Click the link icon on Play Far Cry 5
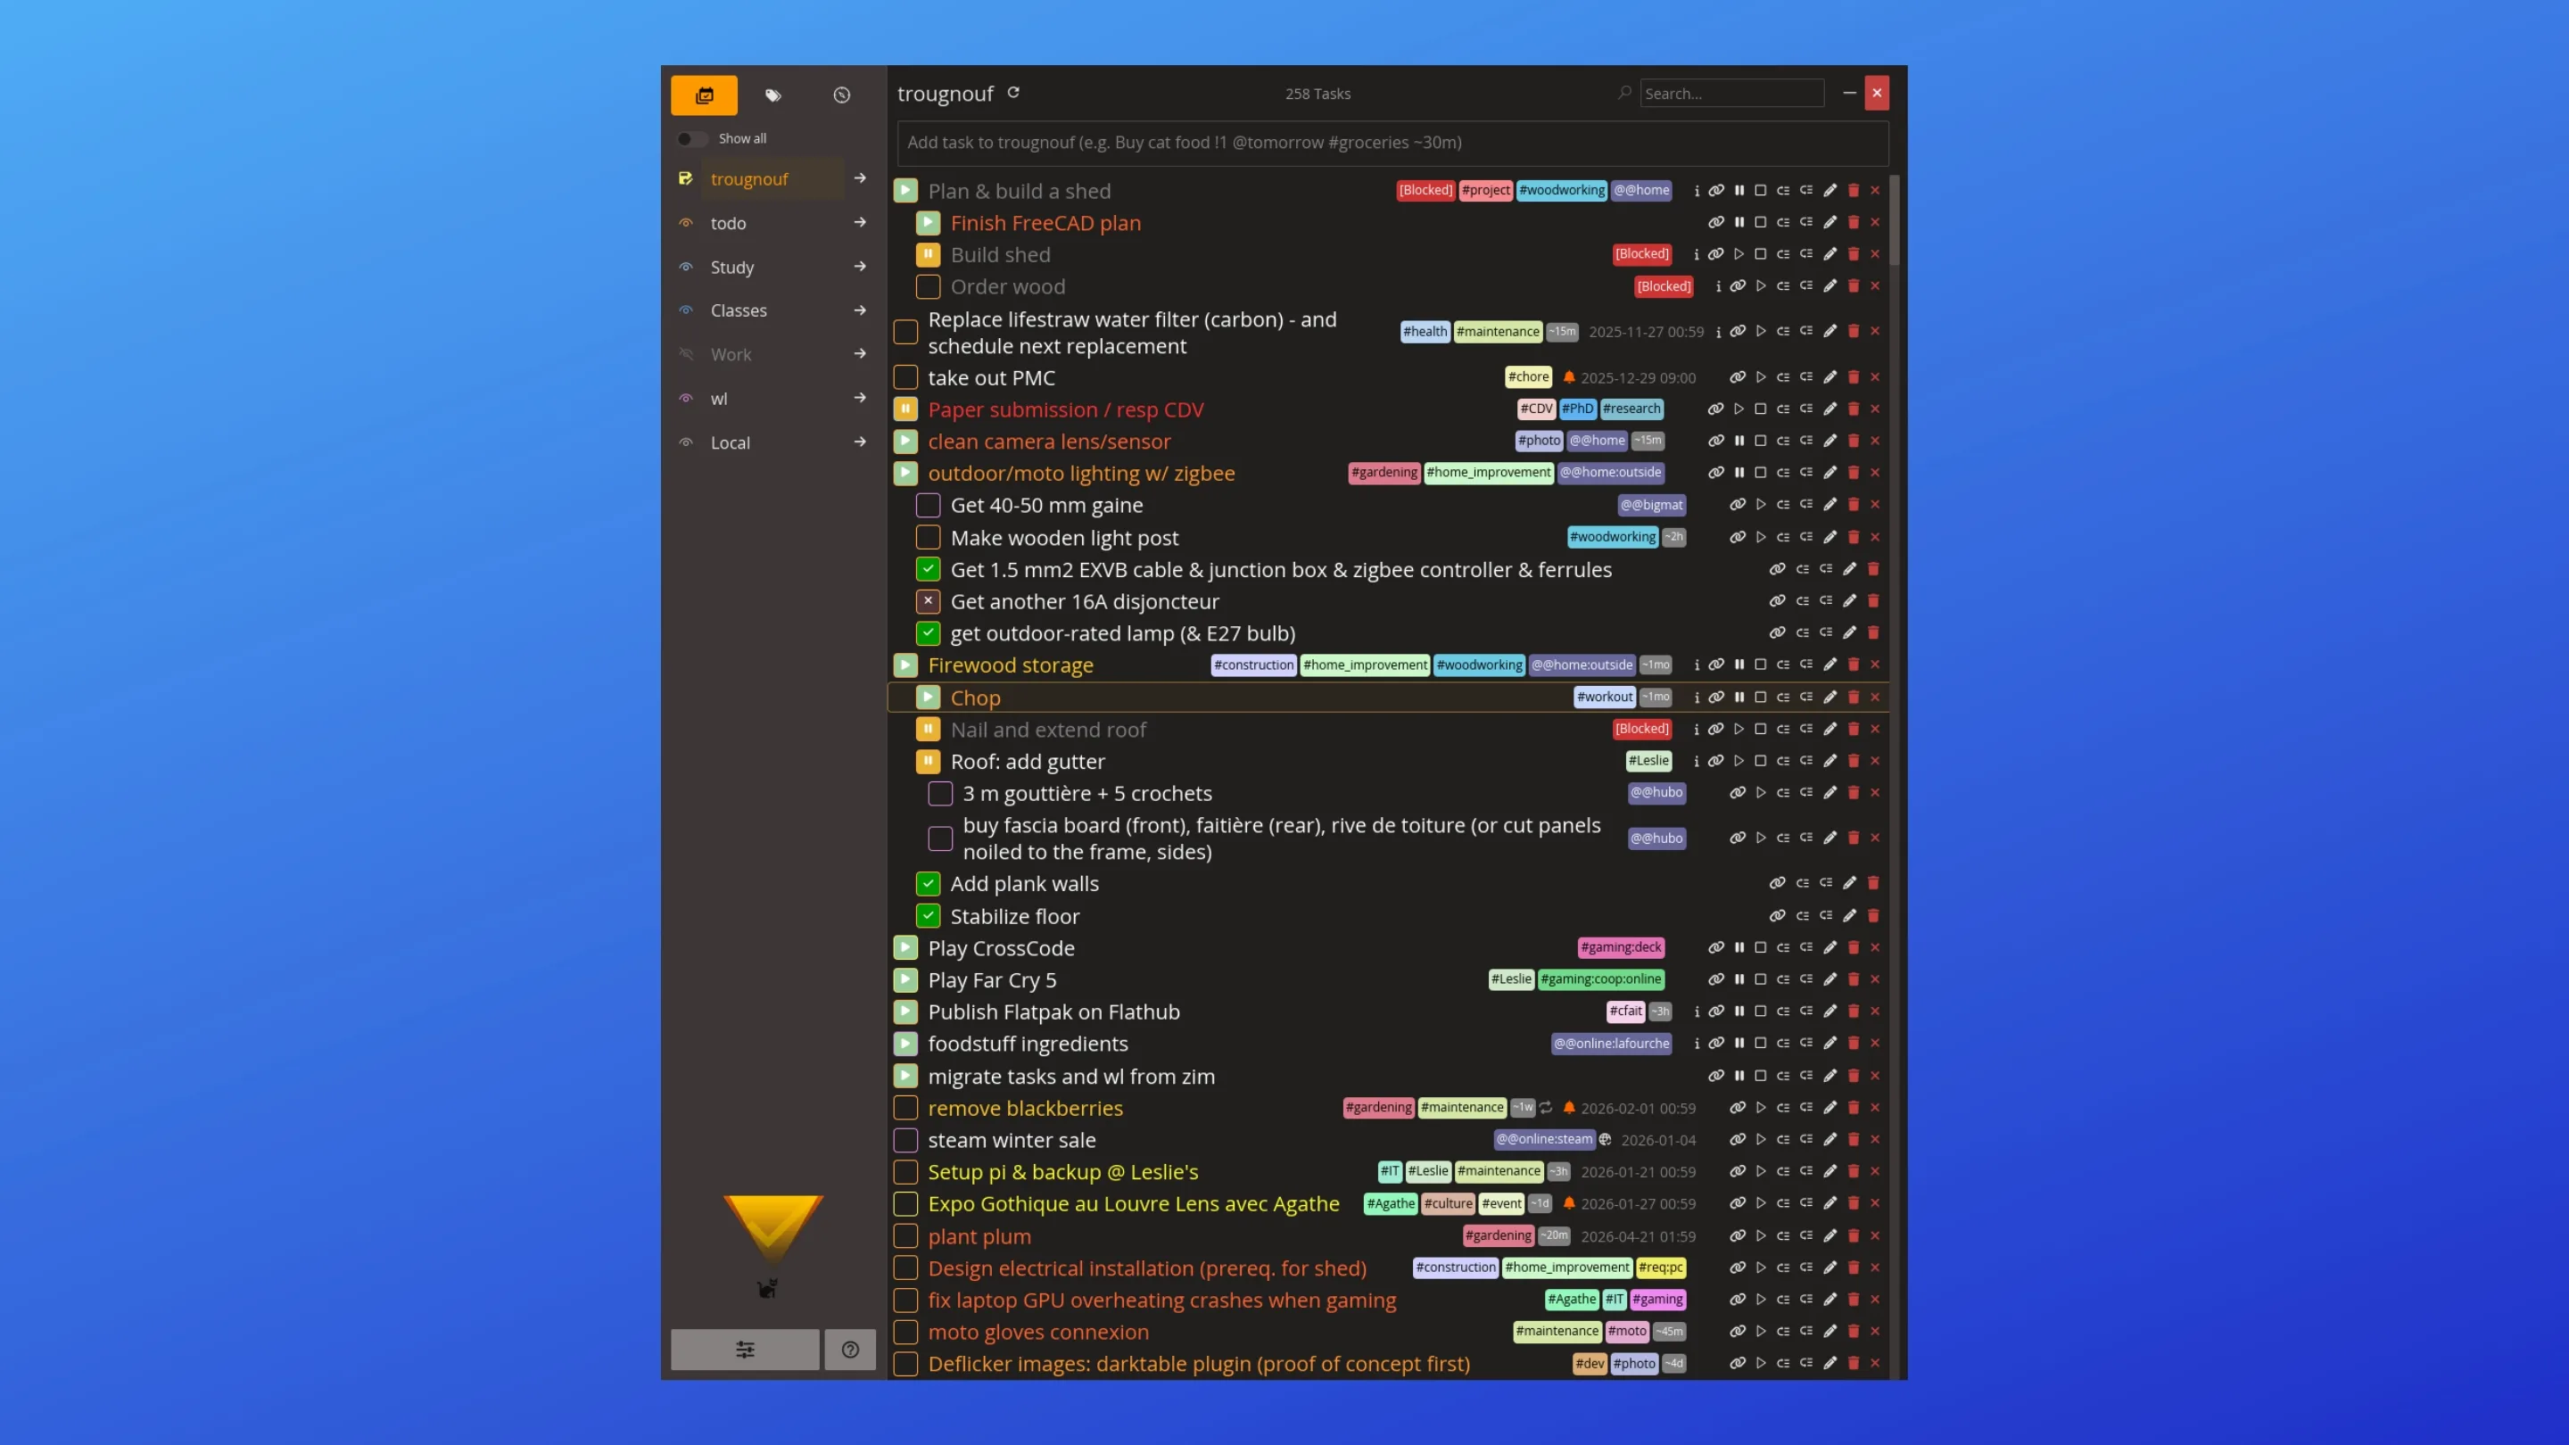This screenshot has height=1445, width=2569. [x=1717, y=979]
